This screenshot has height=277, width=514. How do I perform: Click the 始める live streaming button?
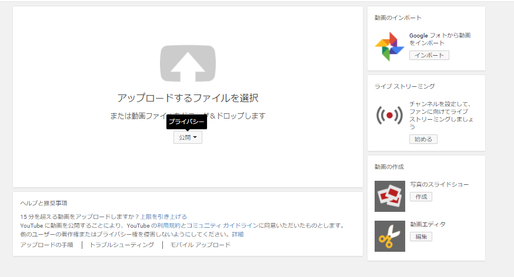(423, 139)
